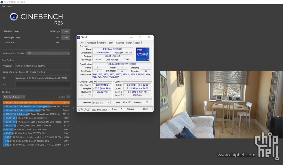
Task: Select ranking row 6 Ryzen 7 1700X
Action: point(36,122)
